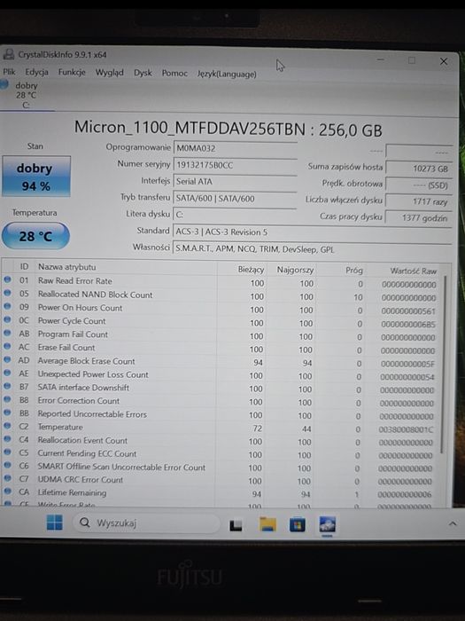Open the Edycja menu
465x621 pixels.
[x=37, y=72]
